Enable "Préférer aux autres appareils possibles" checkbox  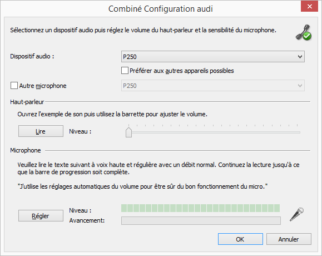125,71
